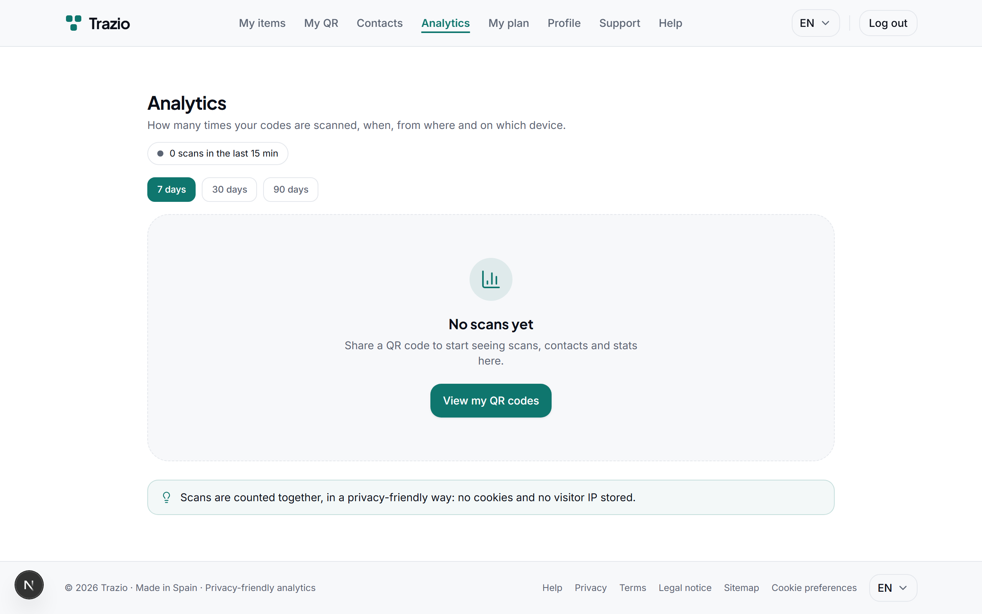Click the 'How many times your codes are scanned' subtitle

coord(356,125)
